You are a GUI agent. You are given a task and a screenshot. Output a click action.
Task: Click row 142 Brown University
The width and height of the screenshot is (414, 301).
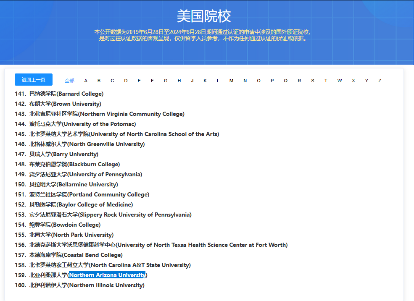(58, 104)
